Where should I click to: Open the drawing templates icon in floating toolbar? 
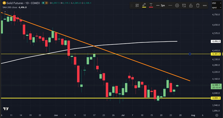(137, 5)
